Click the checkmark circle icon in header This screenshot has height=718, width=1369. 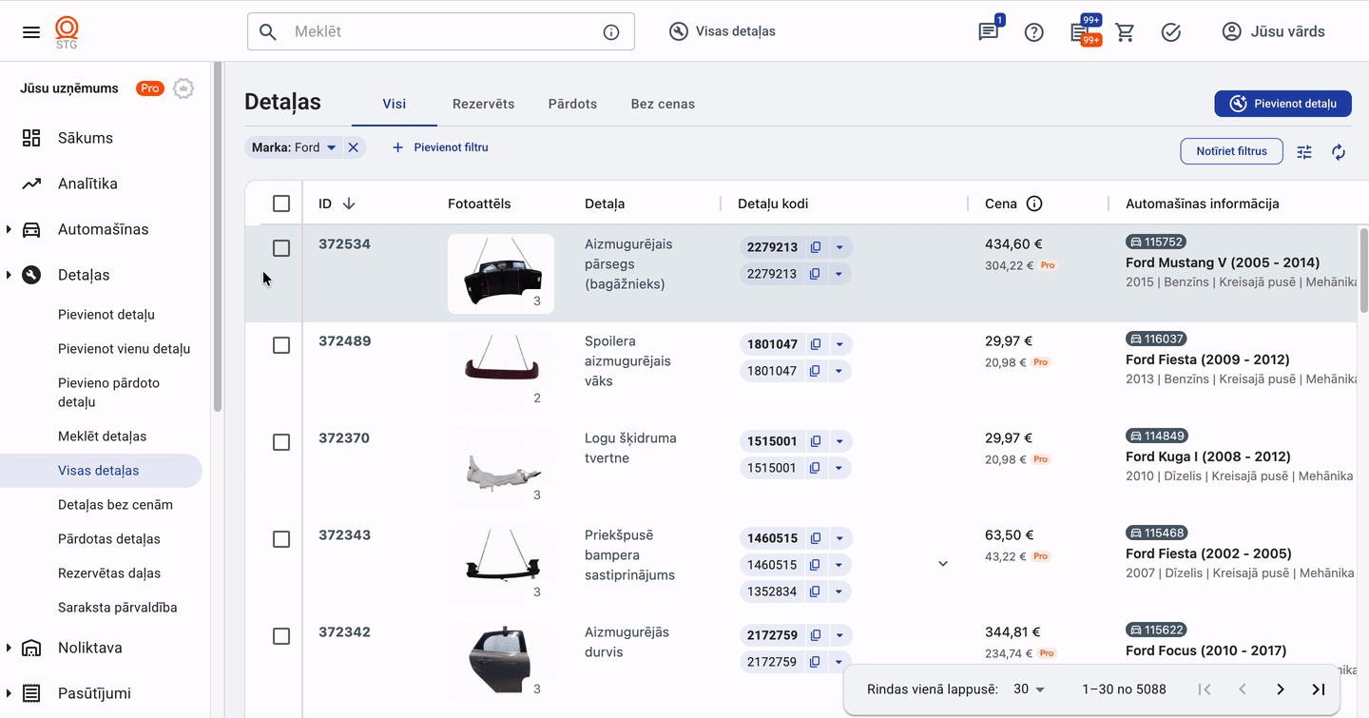pyautogui.click(x=1171, y=32)
